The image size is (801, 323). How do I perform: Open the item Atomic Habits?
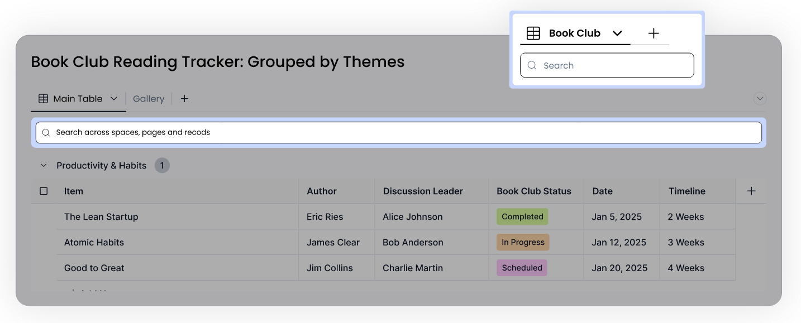tap(94, 242)
